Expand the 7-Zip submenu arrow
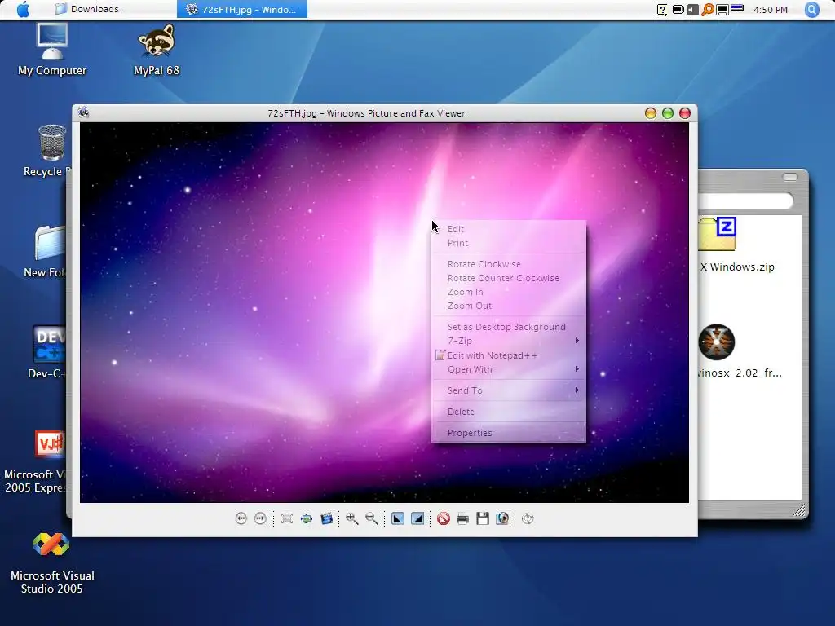Screen dimensions: 835x626 (577, 340)
